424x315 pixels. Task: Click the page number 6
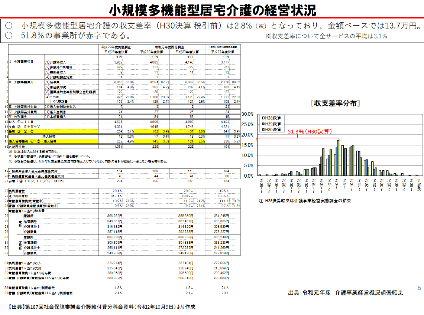pyautogui.click(x=419, y=288)
